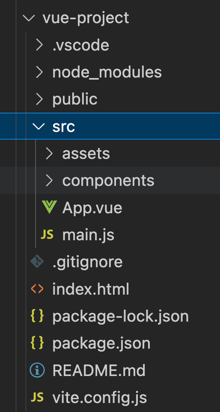Viewport: 220px width, 412px height.
Task: Click the Vue logo icon beside App.vue
Action: pos(49,207)
